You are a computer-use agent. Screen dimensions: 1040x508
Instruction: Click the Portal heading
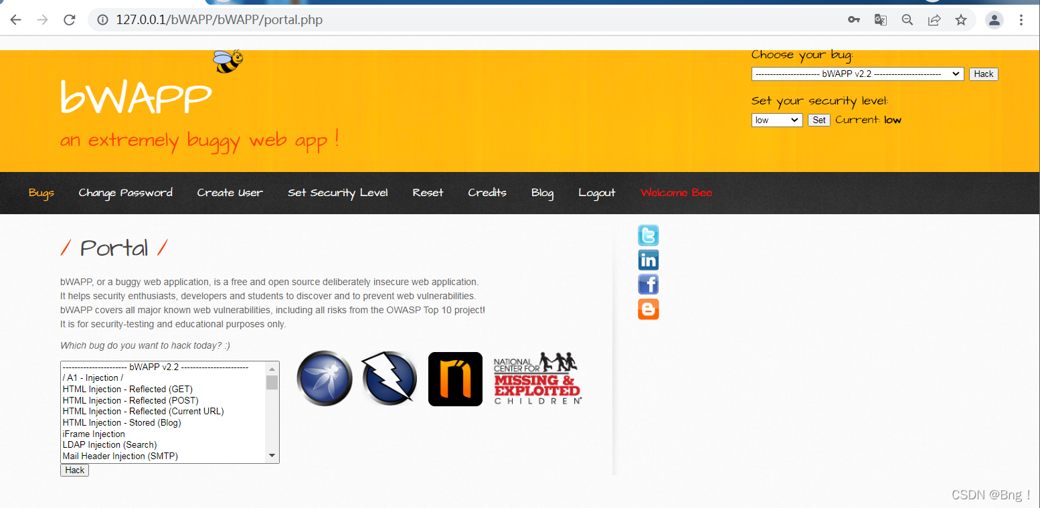click(114, 248)
